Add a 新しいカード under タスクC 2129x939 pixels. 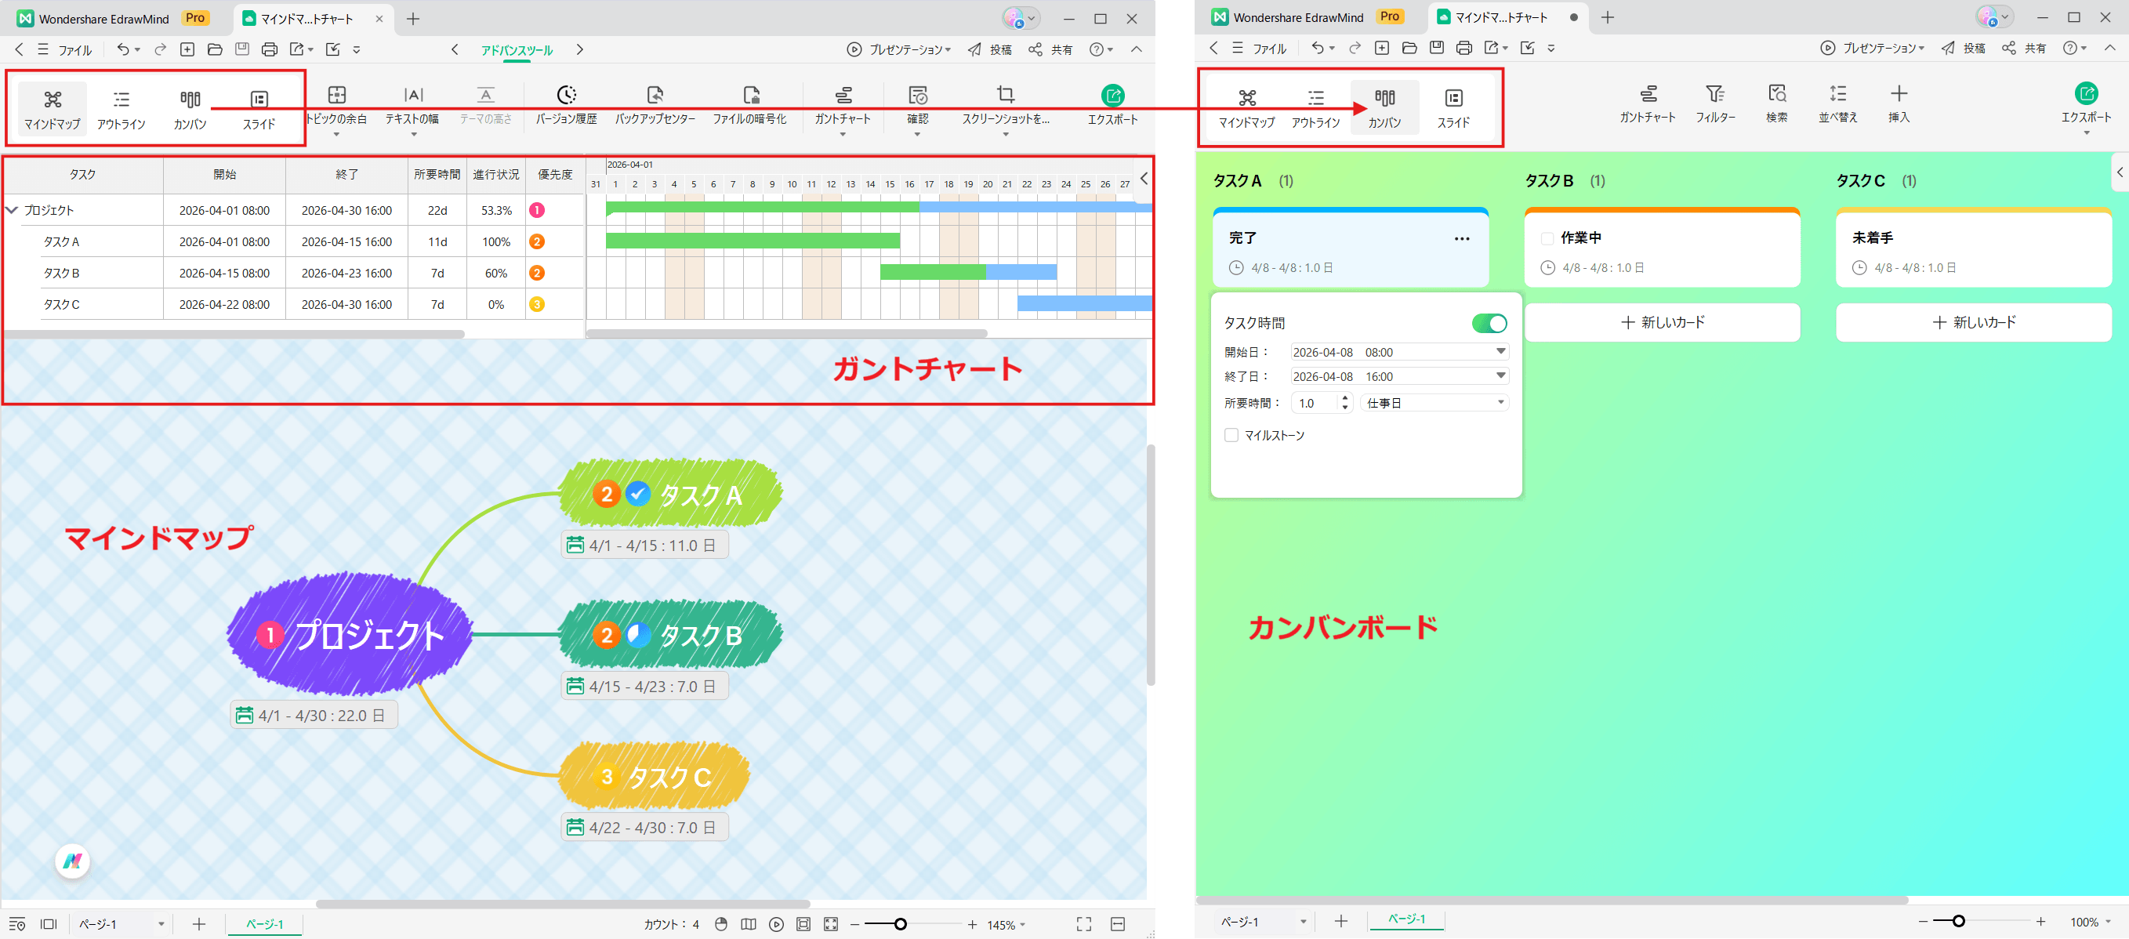pyautogui.click(x=1974, y=322)
